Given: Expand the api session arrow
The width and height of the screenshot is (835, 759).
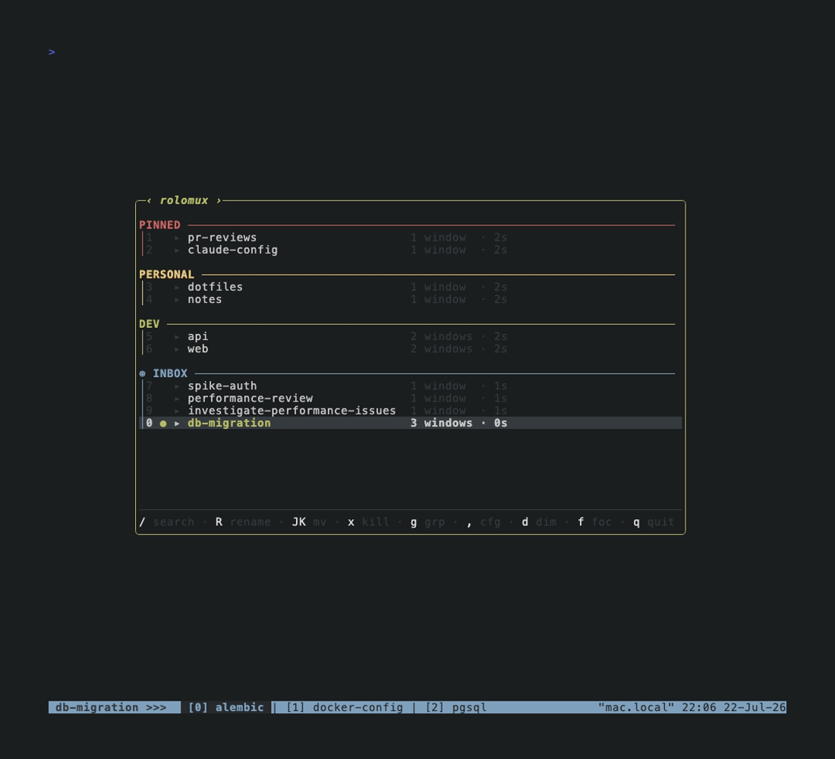Looking at the screenshot, I should 177,337.
